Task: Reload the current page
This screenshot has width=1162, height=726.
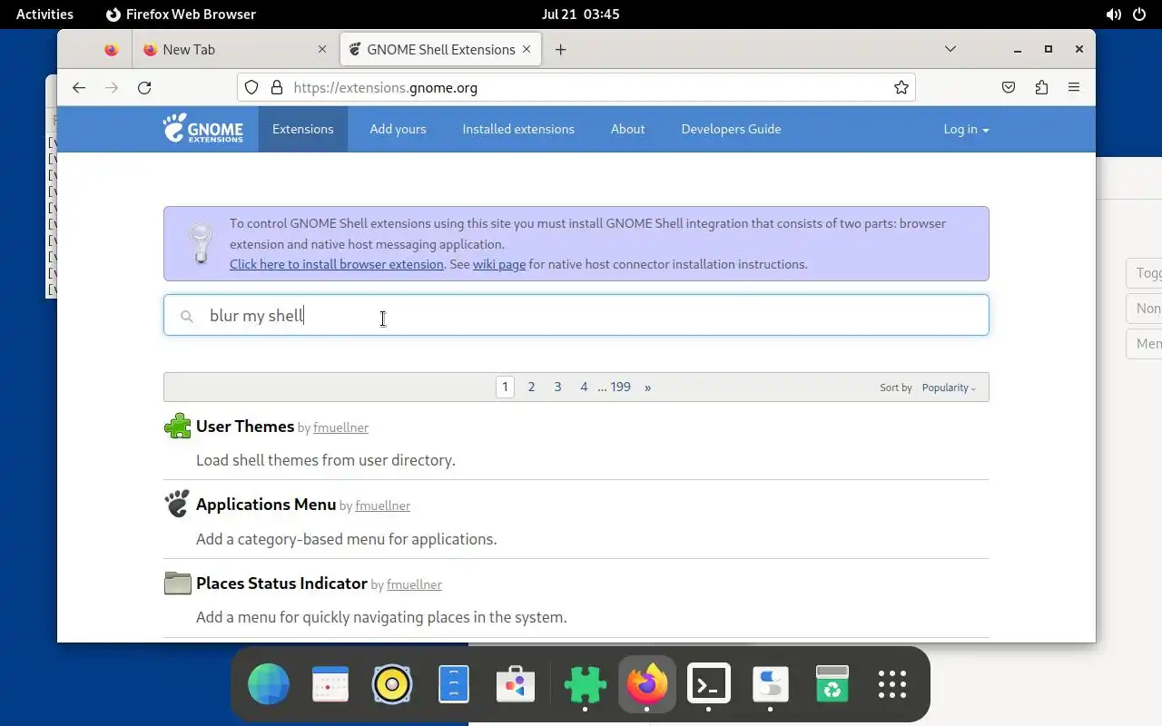Action: 144,87
